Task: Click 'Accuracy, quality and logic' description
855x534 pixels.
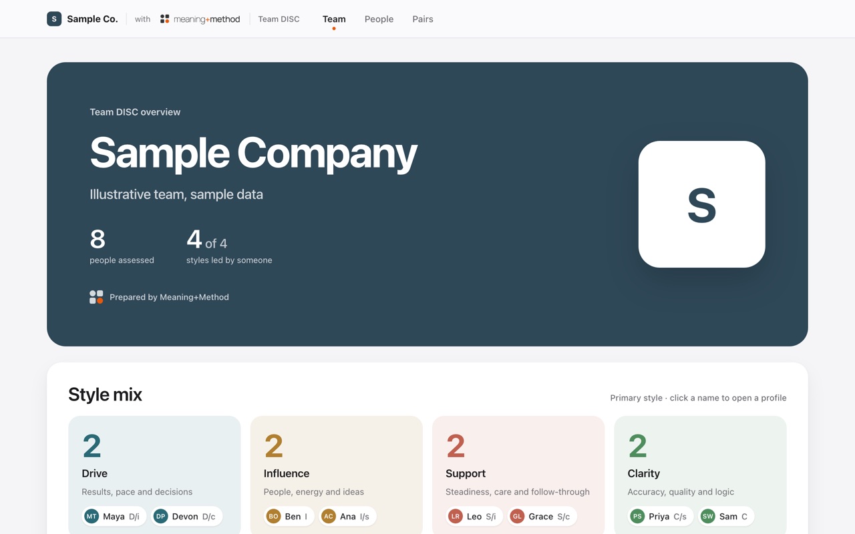Action: [681, 492]
